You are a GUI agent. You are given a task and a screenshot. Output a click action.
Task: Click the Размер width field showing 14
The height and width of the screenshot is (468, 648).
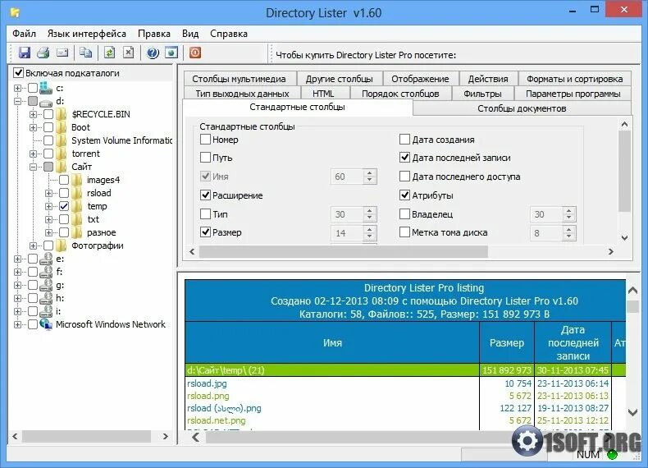[347, 232]
